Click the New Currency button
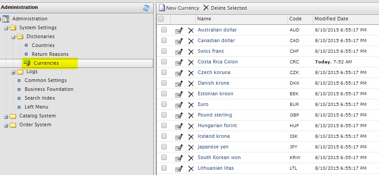Image resolution: width=379 pixels, height=175 pixels. (x=179, y=8)
